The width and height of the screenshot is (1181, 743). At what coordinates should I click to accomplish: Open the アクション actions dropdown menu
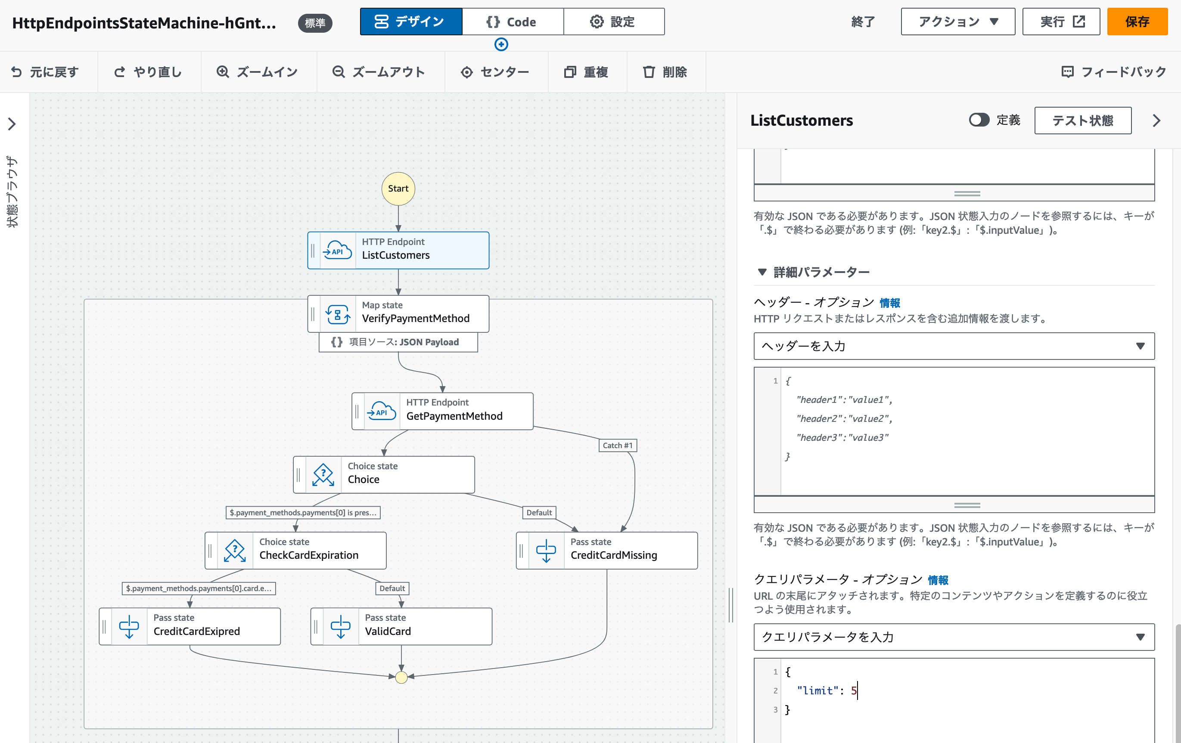(x=957, y=22)
